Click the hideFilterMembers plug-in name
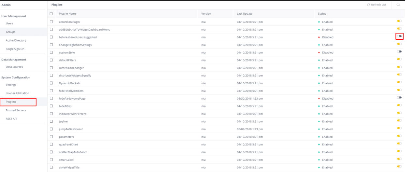The height and width of the screenshot is (178, 412). tap(71, 91)
